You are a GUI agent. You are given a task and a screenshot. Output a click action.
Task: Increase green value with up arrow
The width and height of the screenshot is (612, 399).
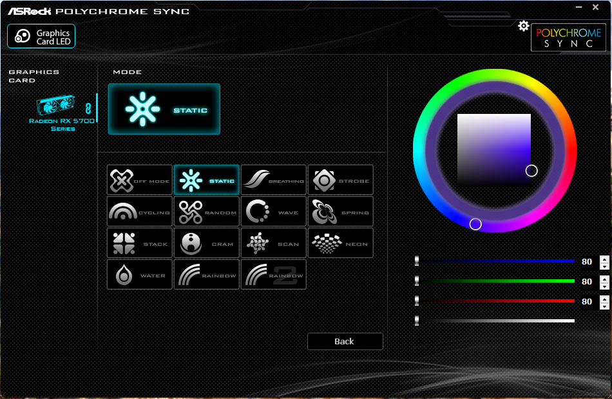[604, 279]
